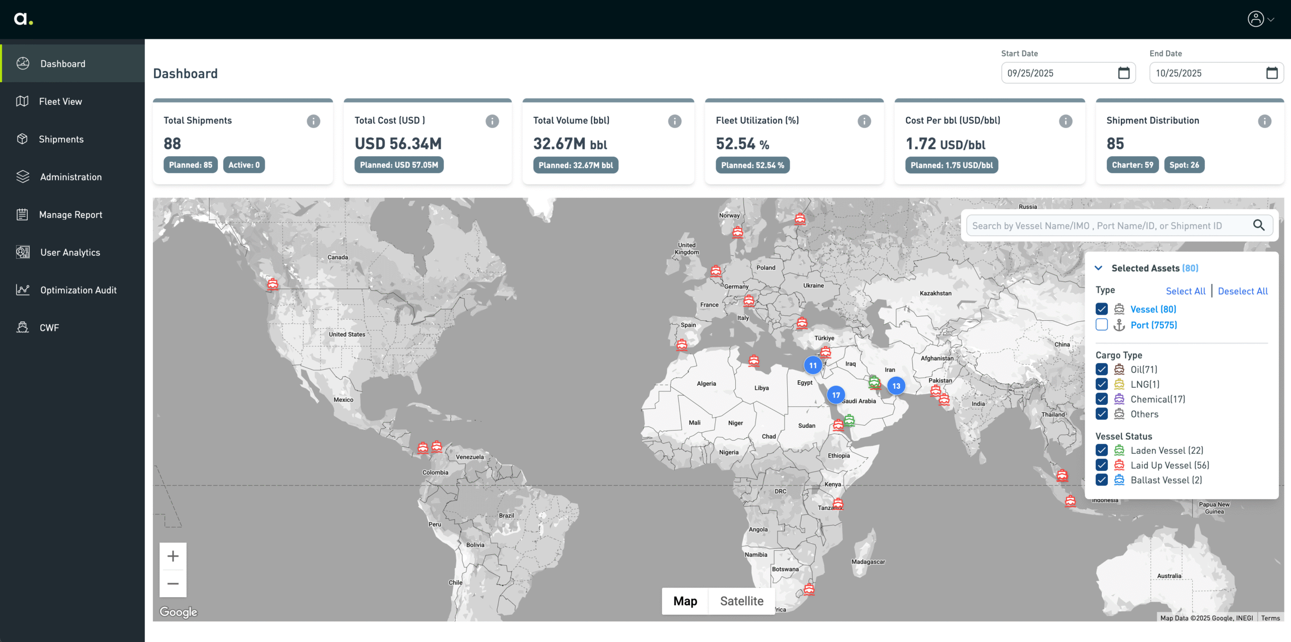This screenshot has height=642, width=1291.
Task: Enable the Port (7575) checkbox
Action: pyautogui.click(x=1101, y=325)
